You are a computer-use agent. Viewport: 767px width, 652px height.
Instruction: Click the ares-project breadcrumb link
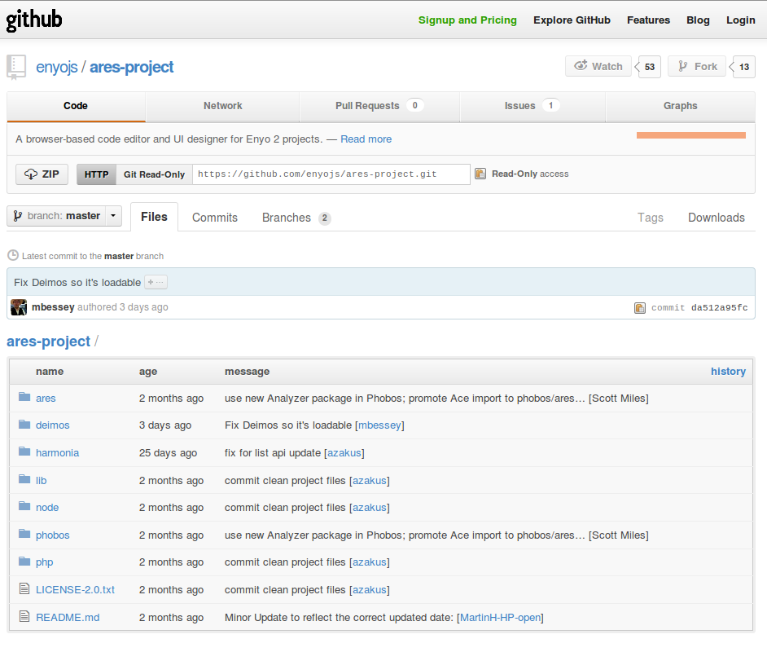[x=48, y=341]
